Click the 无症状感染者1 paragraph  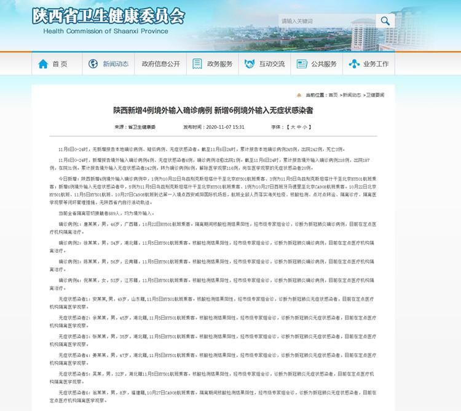tap(212, 303)
